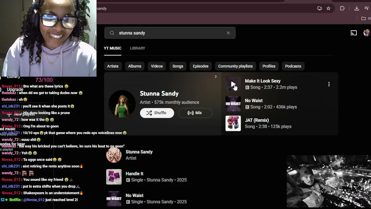Switch to the LIBRARY tab
Image resolution: width=371 pixels, height=209 pixels.
(137, 48)
